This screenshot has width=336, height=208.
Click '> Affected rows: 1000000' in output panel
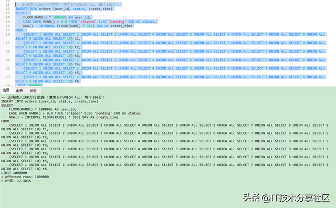click(25, 177)
